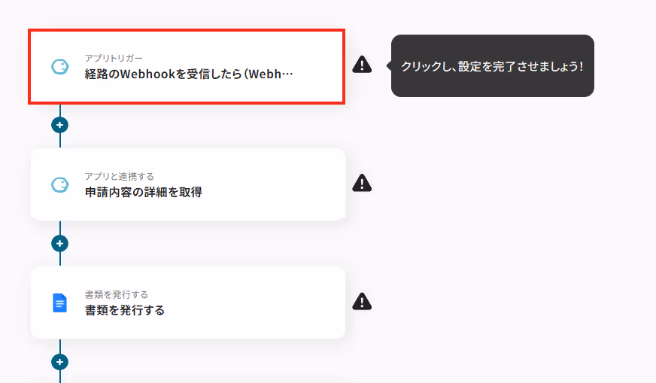Image resolution: width=656 pixels, height=383 pixels.
Task: Click the アプリトリガー label
Action: 114,58
